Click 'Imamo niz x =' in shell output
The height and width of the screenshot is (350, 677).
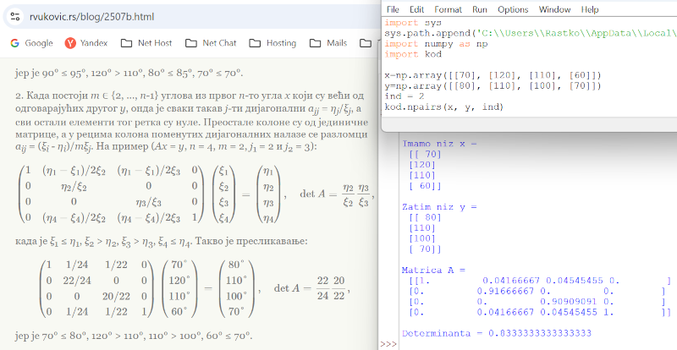click(x=439, y=144)
